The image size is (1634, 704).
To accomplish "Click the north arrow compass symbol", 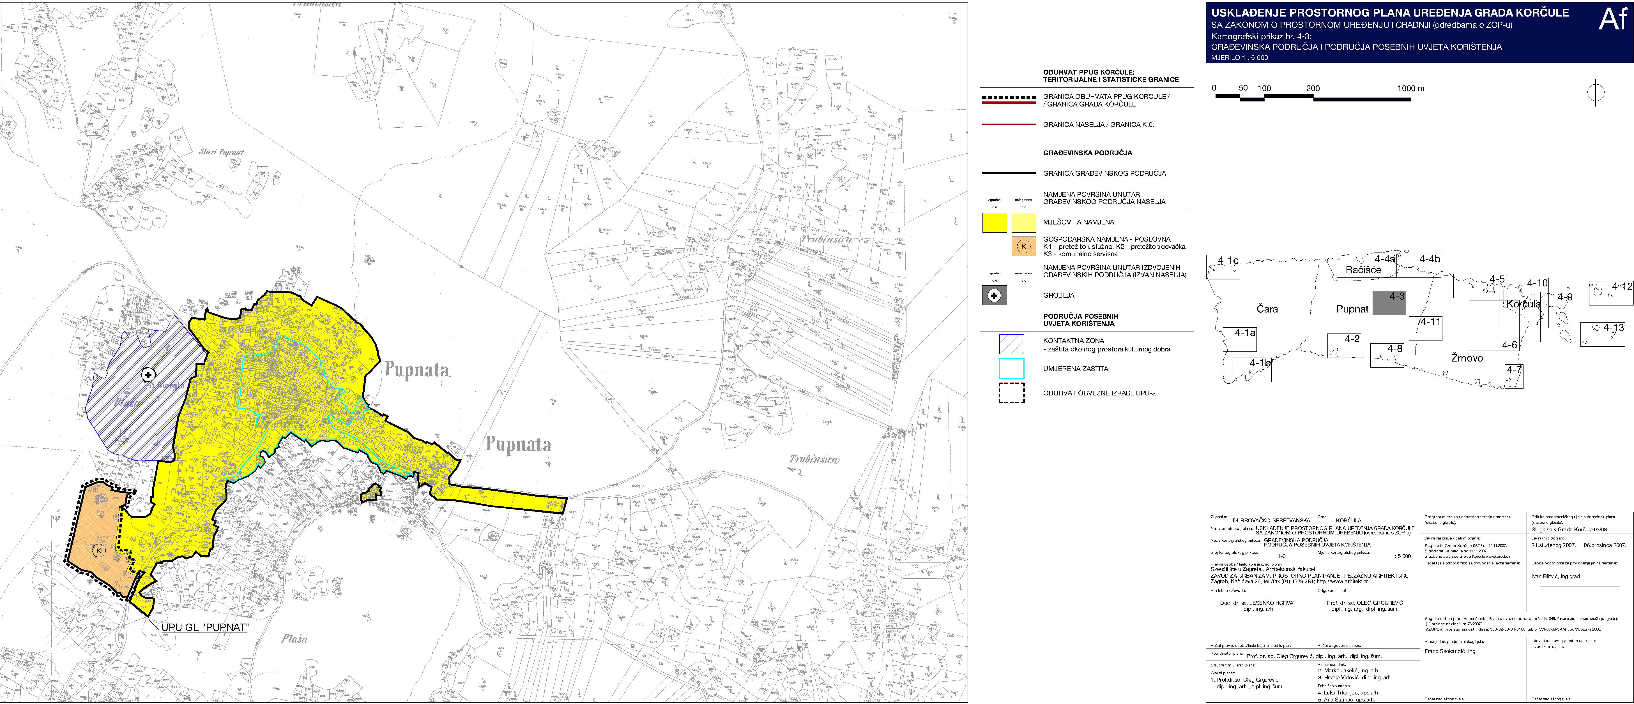I will point(1596,93).
